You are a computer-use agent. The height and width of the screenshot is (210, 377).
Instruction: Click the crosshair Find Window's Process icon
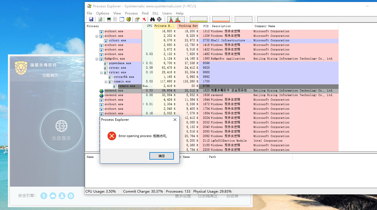159,19
